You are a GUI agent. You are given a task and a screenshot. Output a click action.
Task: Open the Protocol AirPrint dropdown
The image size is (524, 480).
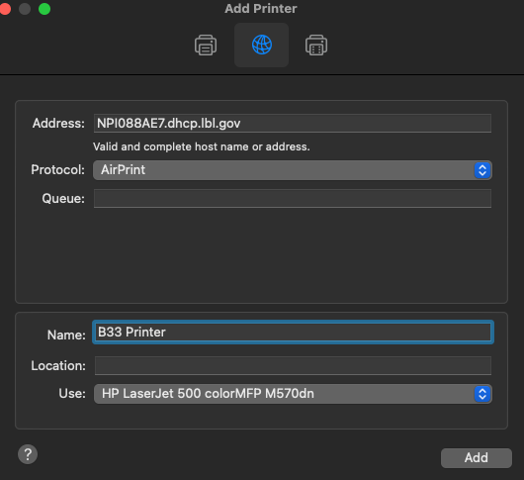click(x=293, y=170)
